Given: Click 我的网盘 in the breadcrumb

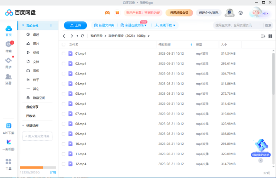Looking at the screenshot, I should [96, 36].
